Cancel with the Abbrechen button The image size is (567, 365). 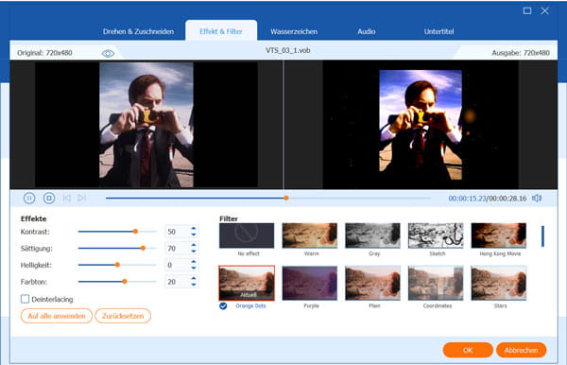click(x=521, y=350)
